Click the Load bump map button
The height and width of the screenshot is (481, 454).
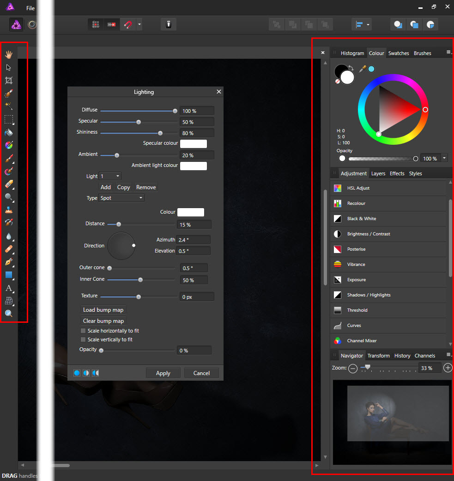(x=103, y=310)
